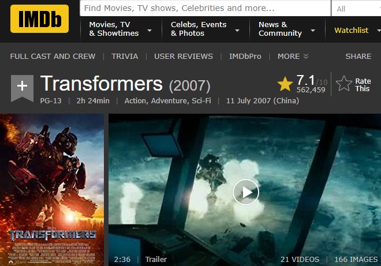381x266 pixels.
Task: Expand Celebs, Events & Photos menu
Action: click(205, 29)
